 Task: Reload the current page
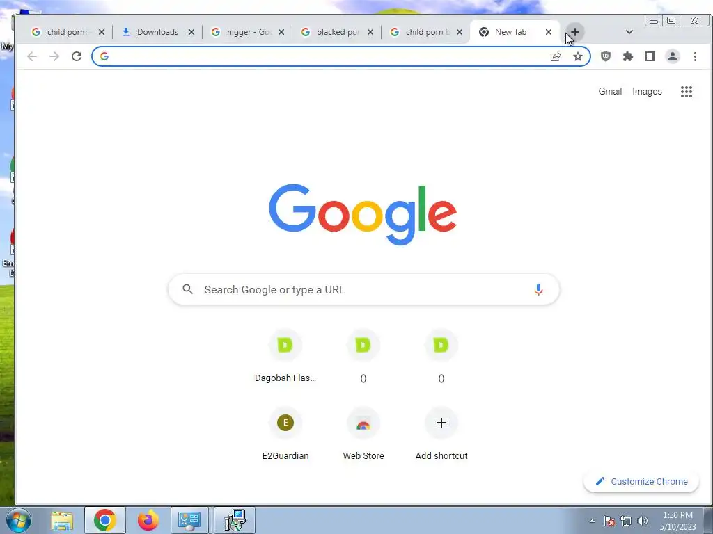(x=77, y=56)
